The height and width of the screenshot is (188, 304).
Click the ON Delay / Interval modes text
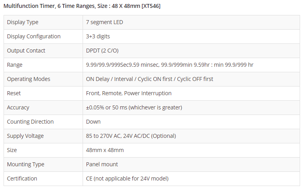click(149, 79)
